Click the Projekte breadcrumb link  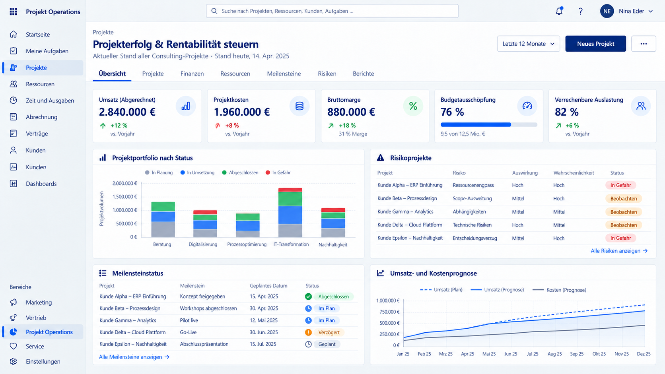click(x=103, y=32)
